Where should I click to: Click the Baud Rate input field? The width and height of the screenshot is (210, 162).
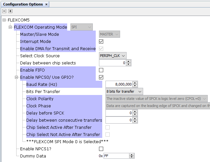click(x=119, y=85)
